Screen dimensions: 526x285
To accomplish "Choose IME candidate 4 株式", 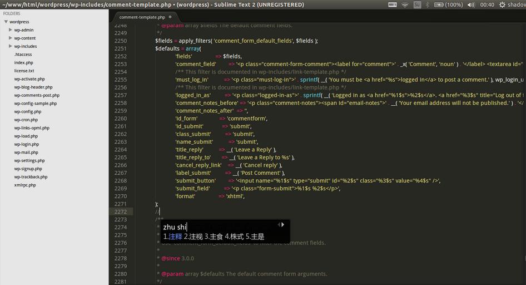I will pos(234,237).
